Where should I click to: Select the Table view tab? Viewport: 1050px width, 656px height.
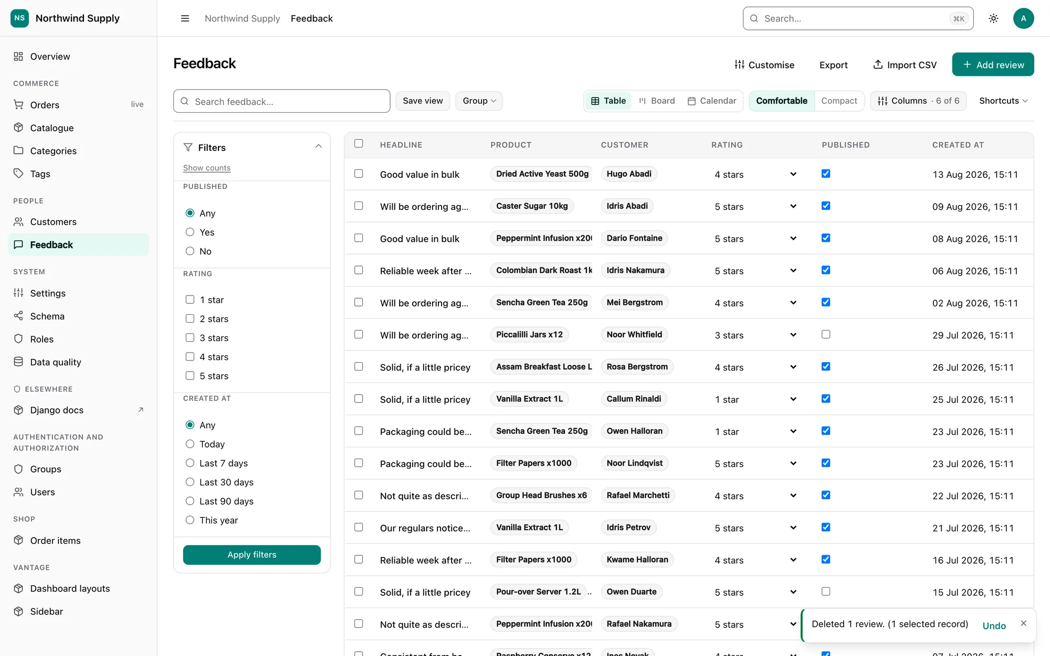(x=608, y=101)
